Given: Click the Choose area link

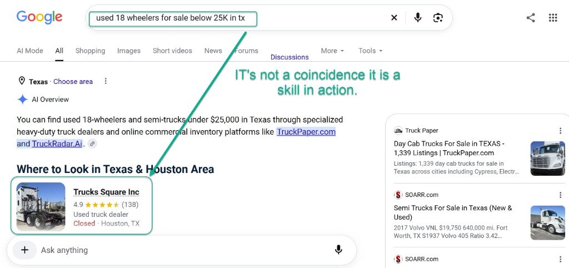Looking at the screenshot, I should [x=73, y=82].
